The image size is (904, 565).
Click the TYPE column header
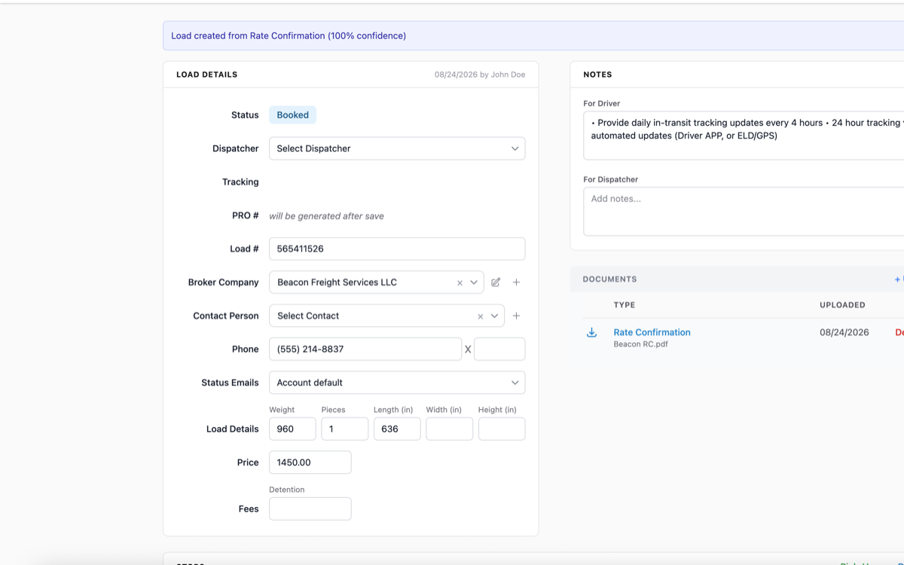(x=625, y=305)
